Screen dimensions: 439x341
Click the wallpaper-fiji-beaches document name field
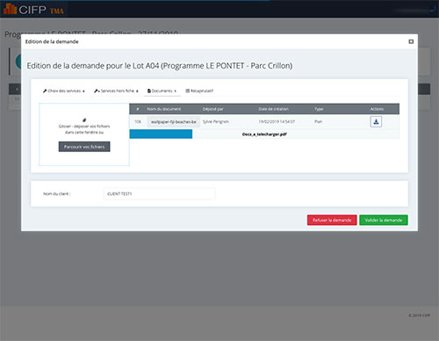pyautogui.click(x=174, y=121)
